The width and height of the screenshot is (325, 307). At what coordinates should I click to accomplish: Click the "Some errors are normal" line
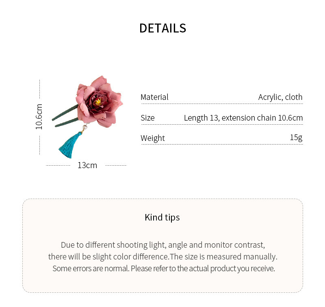(x=162, y=268)
